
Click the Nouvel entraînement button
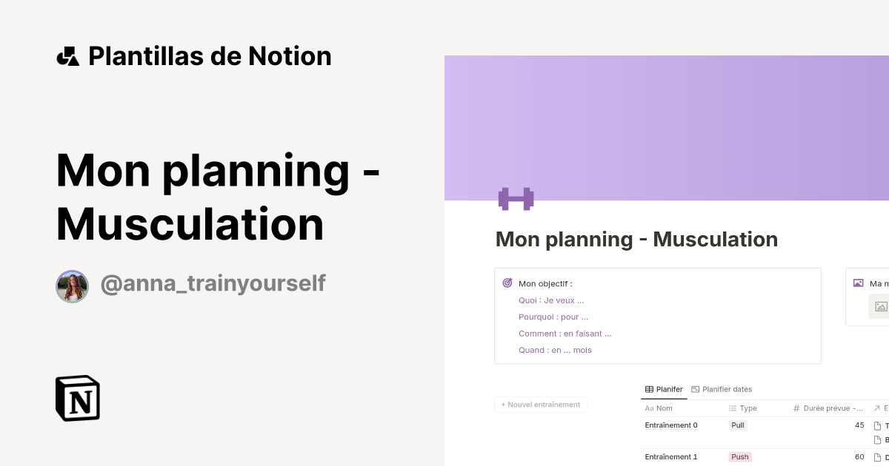click(541, 404)
